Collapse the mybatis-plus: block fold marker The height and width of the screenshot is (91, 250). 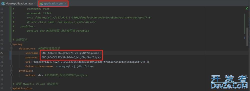pos(11,88)
